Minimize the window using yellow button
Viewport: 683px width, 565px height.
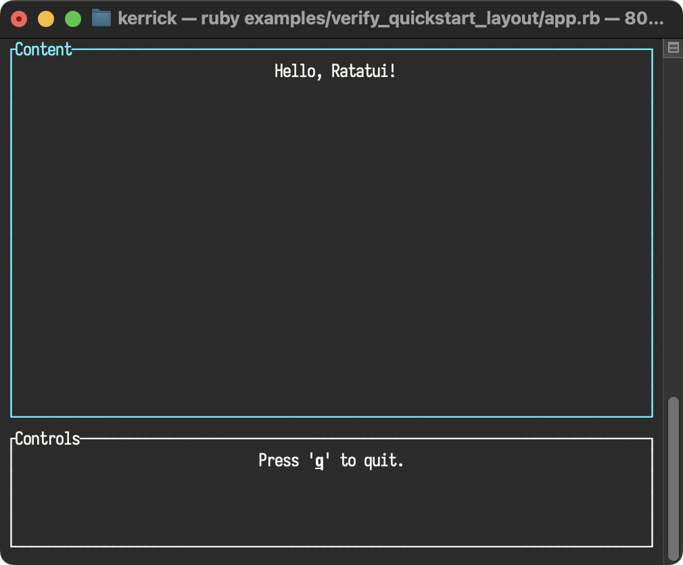point(46,19)
